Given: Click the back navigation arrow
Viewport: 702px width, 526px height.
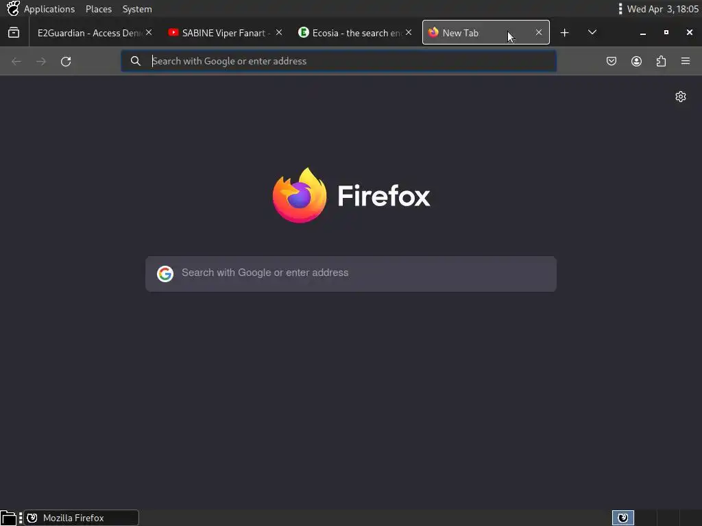Looking at the screenshot, I should click(x=16, y=61).
